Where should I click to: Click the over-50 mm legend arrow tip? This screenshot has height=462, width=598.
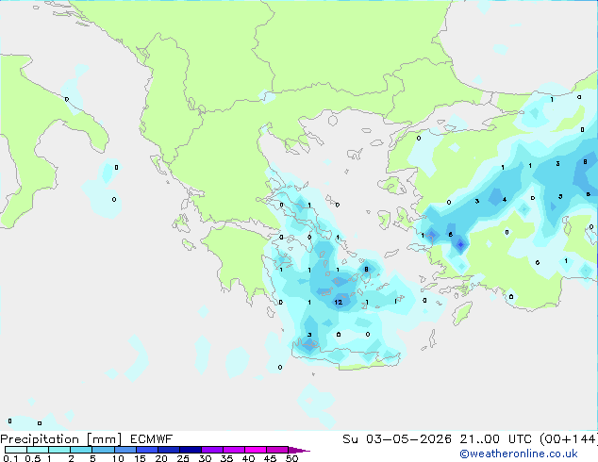tap(299, 450)
